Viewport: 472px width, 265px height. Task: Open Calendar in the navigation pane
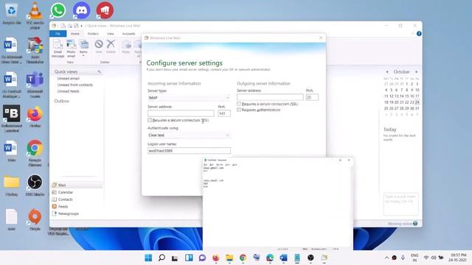pyautogui.click(x=66, y=192)
